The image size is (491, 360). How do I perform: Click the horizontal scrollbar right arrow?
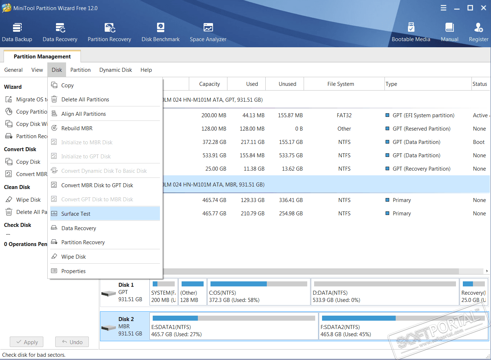pyautogui.click(x=487, y=271)
